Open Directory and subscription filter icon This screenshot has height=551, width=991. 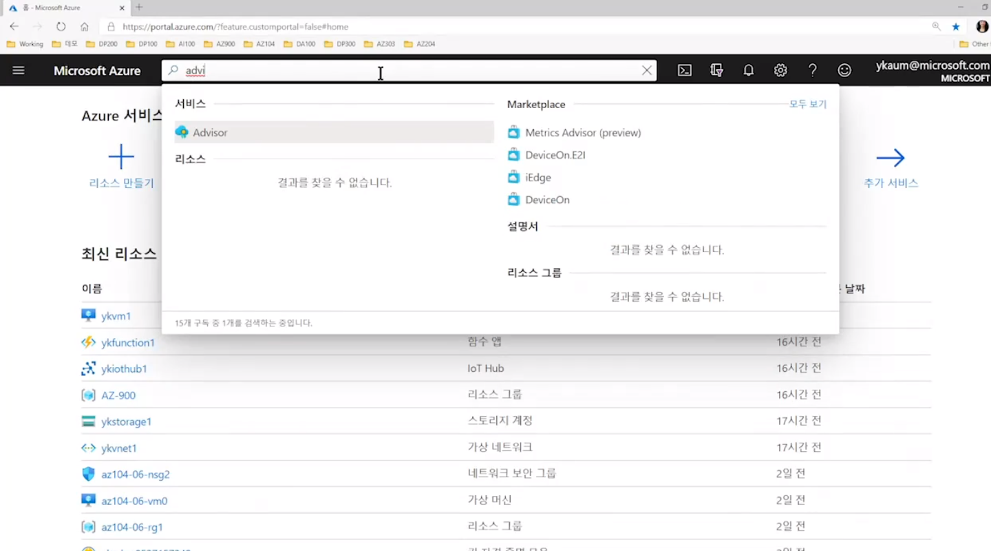click(716, 70)
